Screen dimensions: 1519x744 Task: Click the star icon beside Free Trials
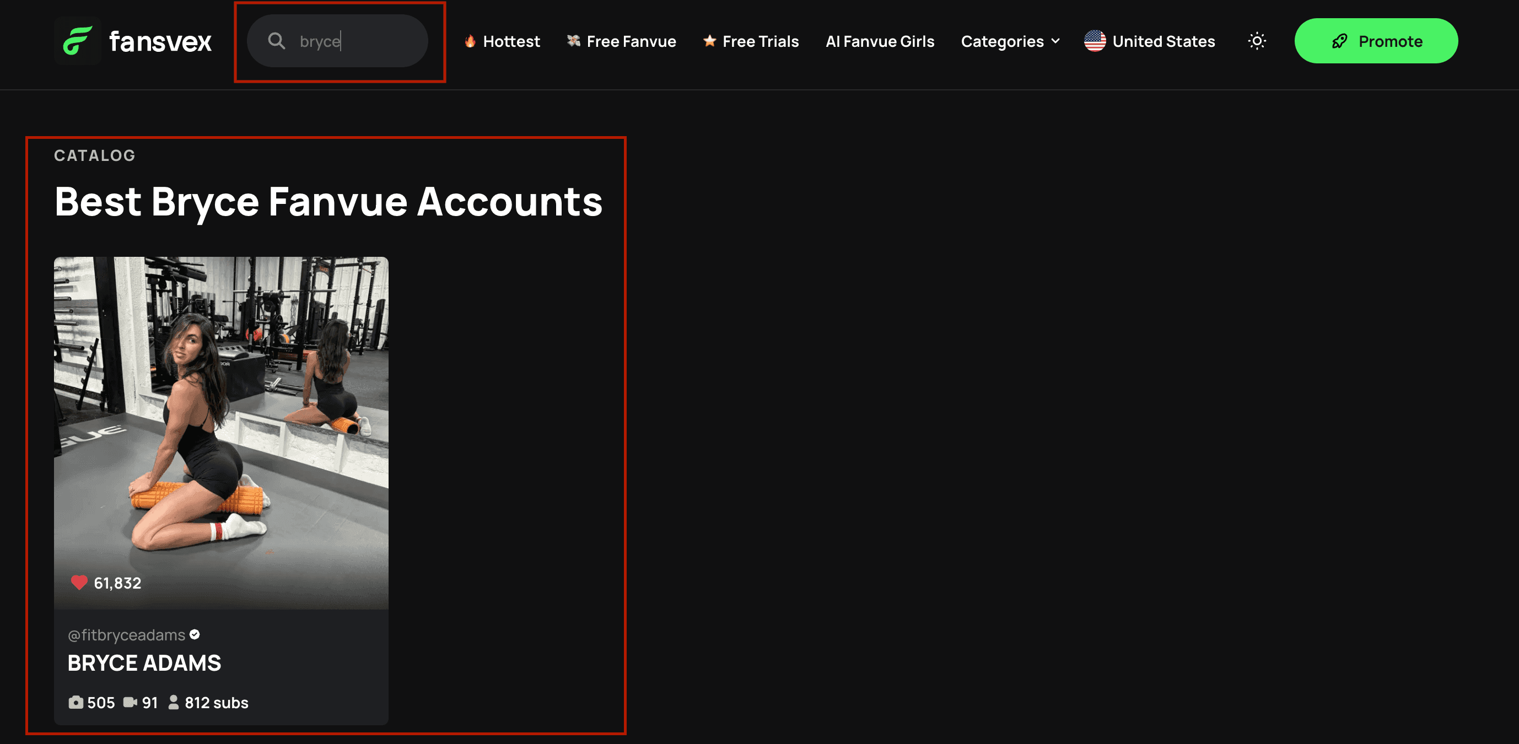[x=709, y=41]
